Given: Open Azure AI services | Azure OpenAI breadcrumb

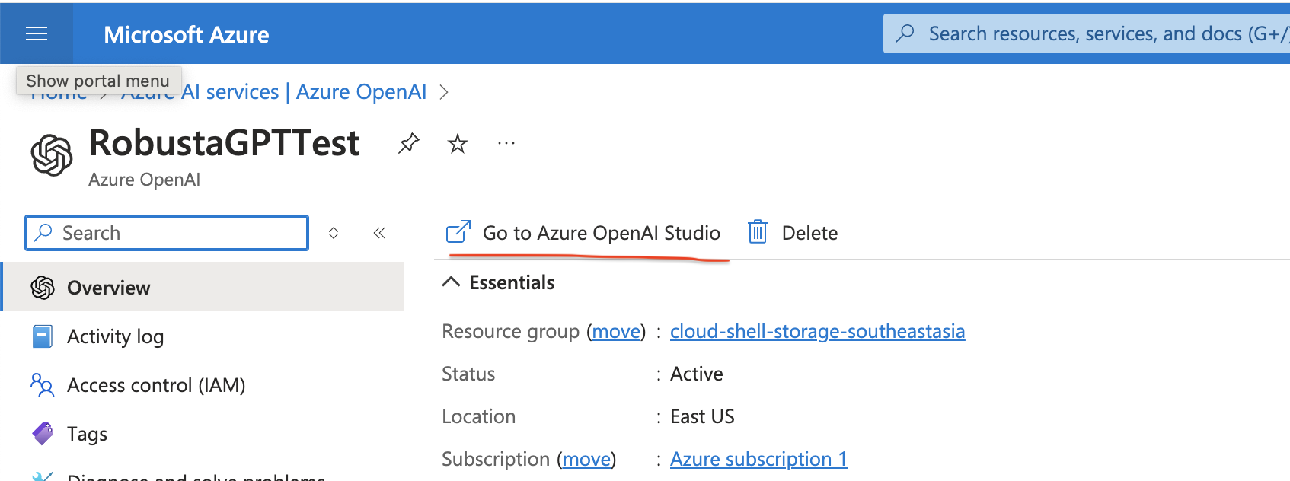Looking at the screenshot, I should tap(276, 92).
